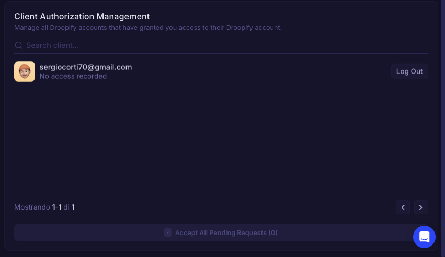Screen dimensions: 445x257
Task: Click the empty client list area
Action: (x=220, y=141)
